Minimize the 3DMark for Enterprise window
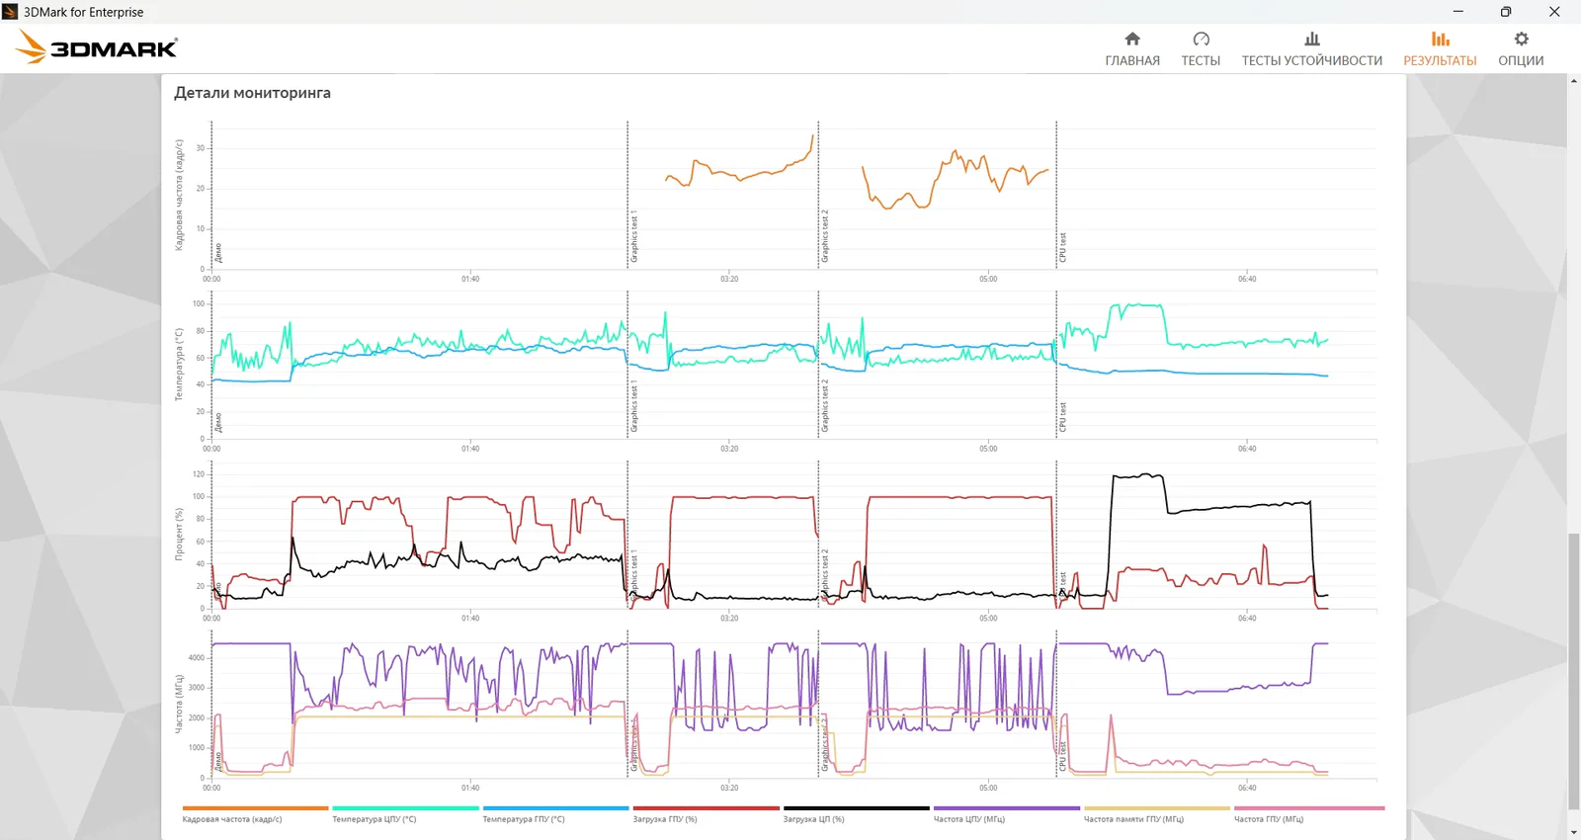This screenshot has height=840, width=1581. coord(1457,12)
